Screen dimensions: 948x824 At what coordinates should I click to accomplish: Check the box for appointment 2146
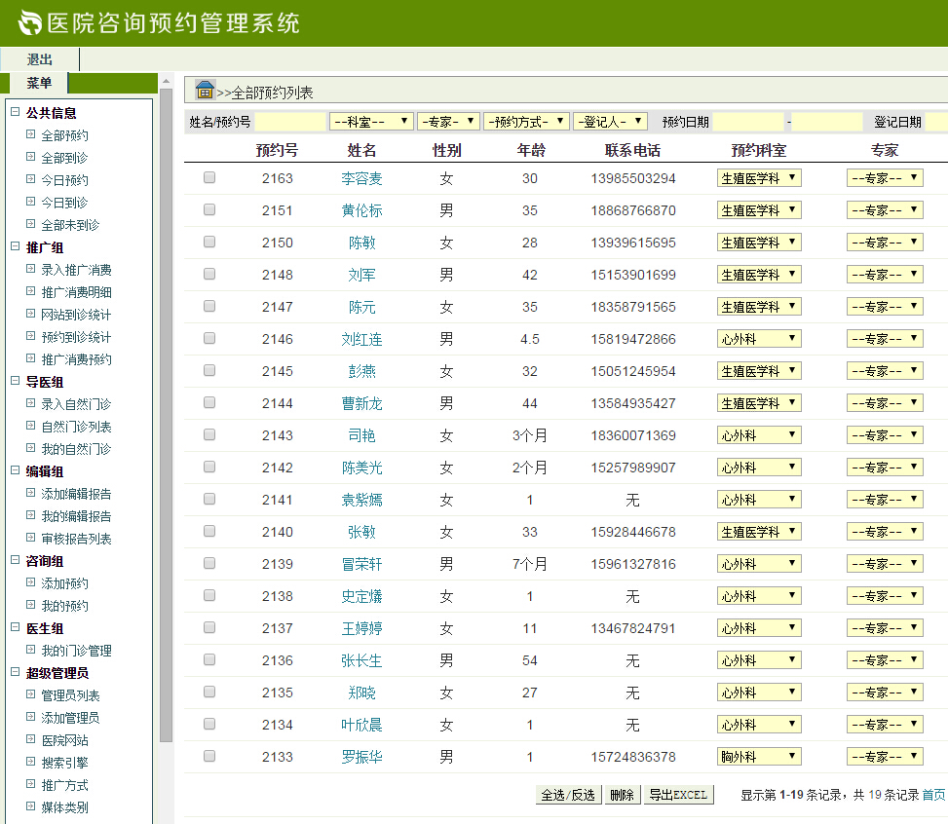click(x=209, y=338)
